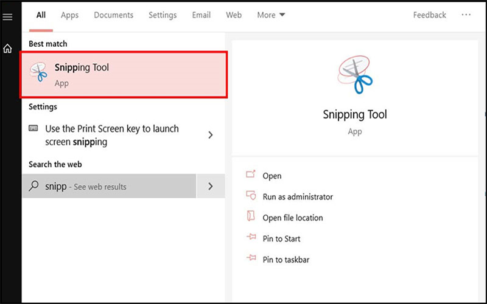This screenshot has height=304, width=487.
Task: Click the large Snipping Tool icon in preview pane
Action: 355,74
